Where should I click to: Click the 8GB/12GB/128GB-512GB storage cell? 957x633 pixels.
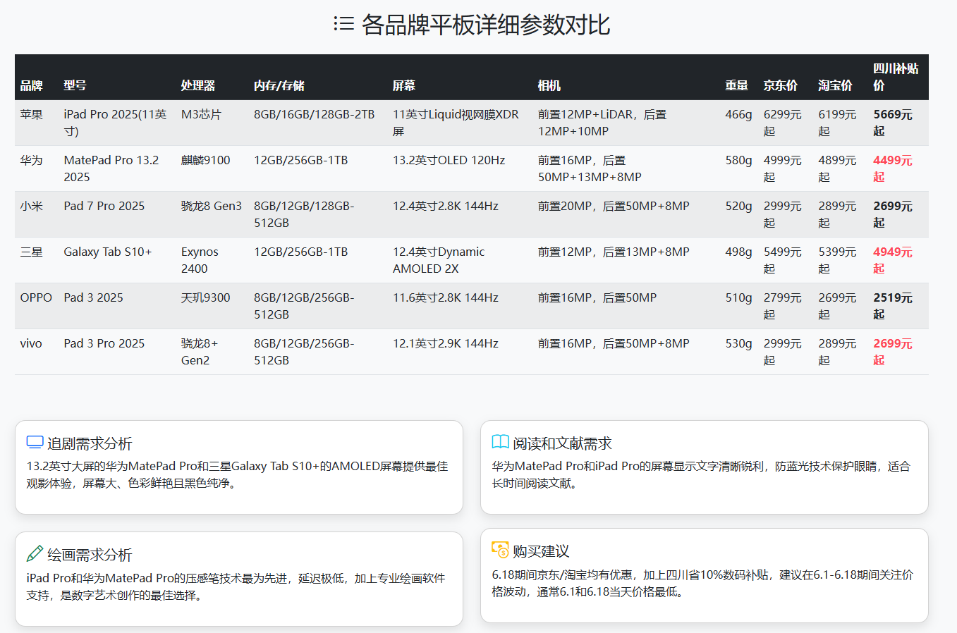305,214
